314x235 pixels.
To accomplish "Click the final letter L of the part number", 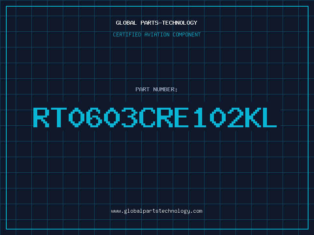I will point(268,117).
